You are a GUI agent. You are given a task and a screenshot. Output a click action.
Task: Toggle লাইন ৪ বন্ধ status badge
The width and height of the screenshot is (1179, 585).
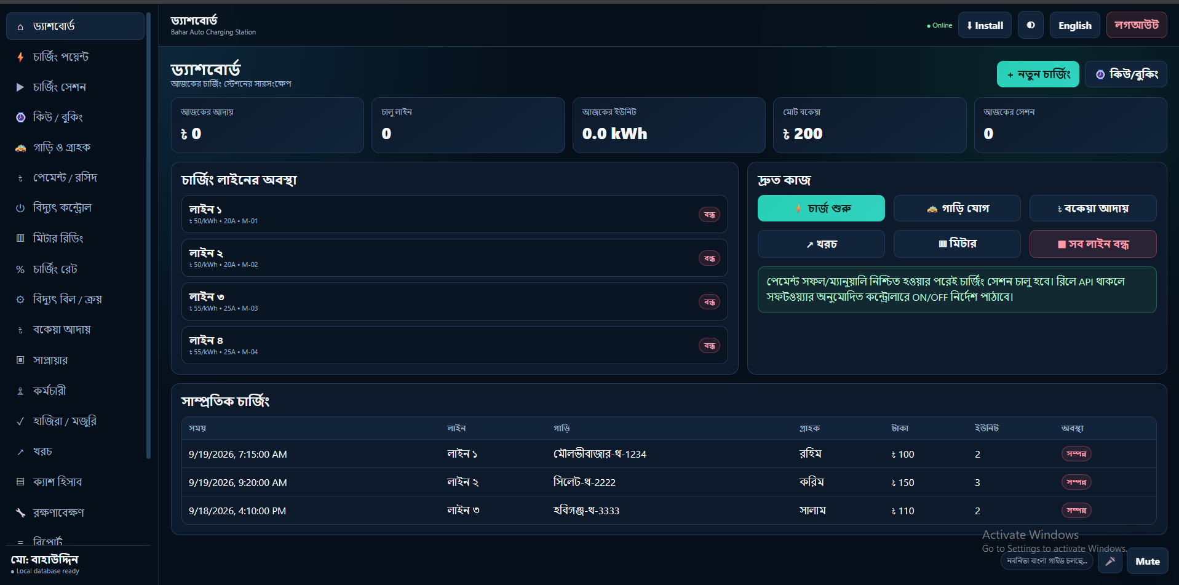710,346
